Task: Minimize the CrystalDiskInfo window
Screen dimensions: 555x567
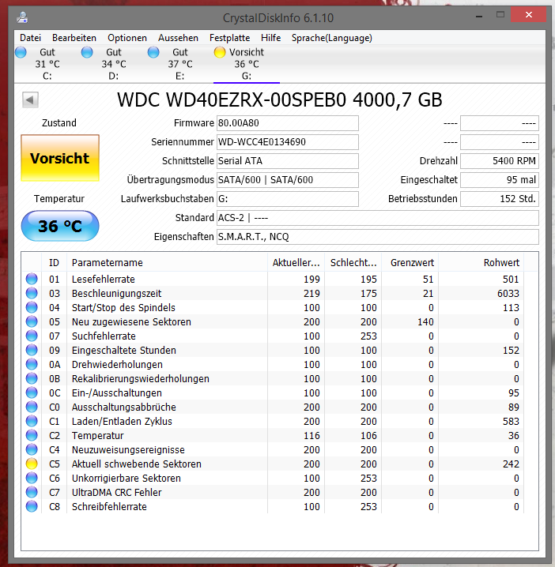Action: tap(479, 16)
